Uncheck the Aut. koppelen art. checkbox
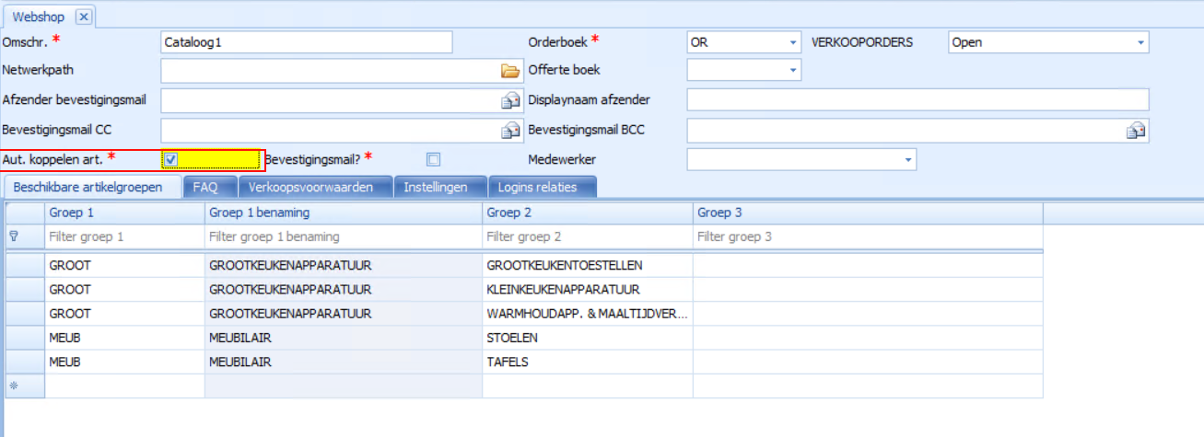The image size is (1204, 437). pyautogui.click(x=171, y=160)
